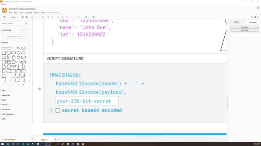261x146 pixels.
Task: Click the To Front toolbar icon
Action: (x=48, y=17)
